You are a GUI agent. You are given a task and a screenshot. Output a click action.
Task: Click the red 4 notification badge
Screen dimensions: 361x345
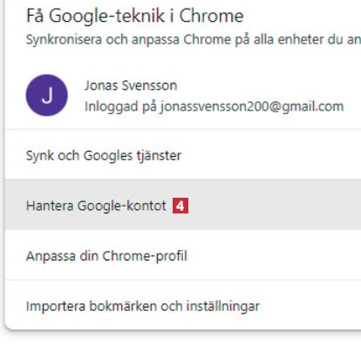[180, 206]
